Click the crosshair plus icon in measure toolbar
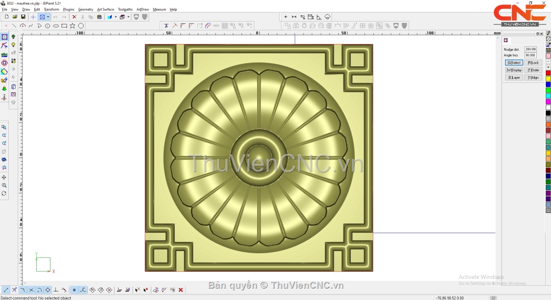The image size is (551, 300). pos(286,17)
